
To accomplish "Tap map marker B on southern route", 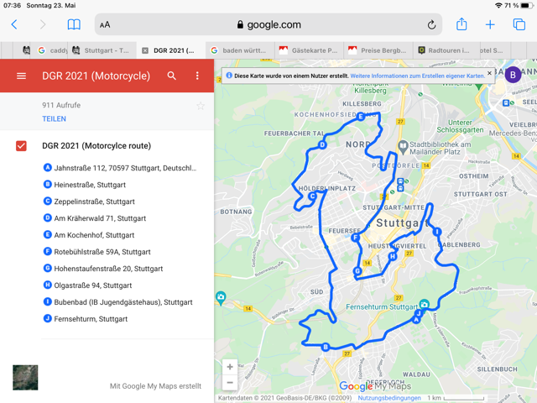I will coord(326,347).
